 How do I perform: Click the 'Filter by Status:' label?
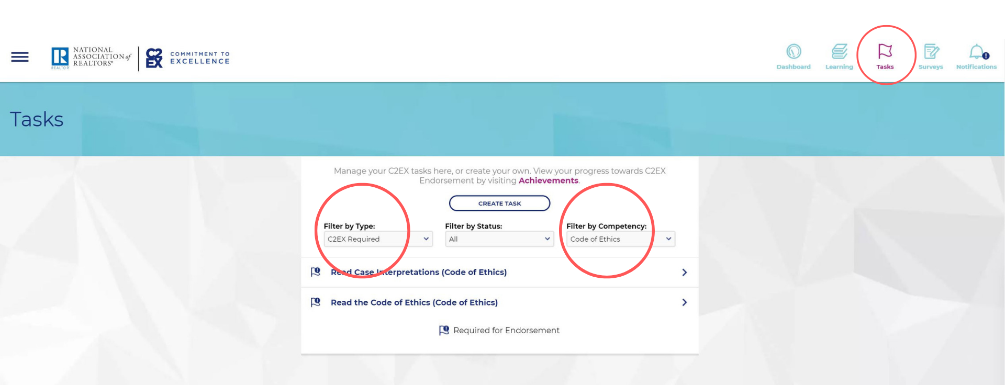[x=474, y=226]
